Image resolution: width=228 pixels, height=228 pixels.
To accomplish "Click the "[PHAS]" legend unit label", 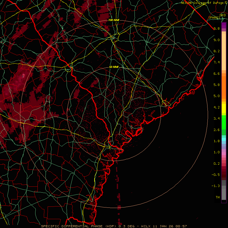I will [214, 17].
